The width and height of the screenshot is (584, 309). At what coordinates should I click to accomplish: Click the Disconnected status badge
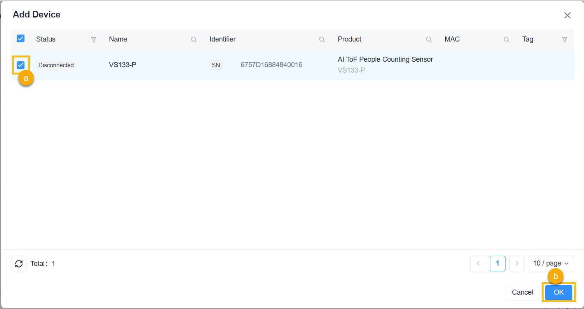(56, 65)
